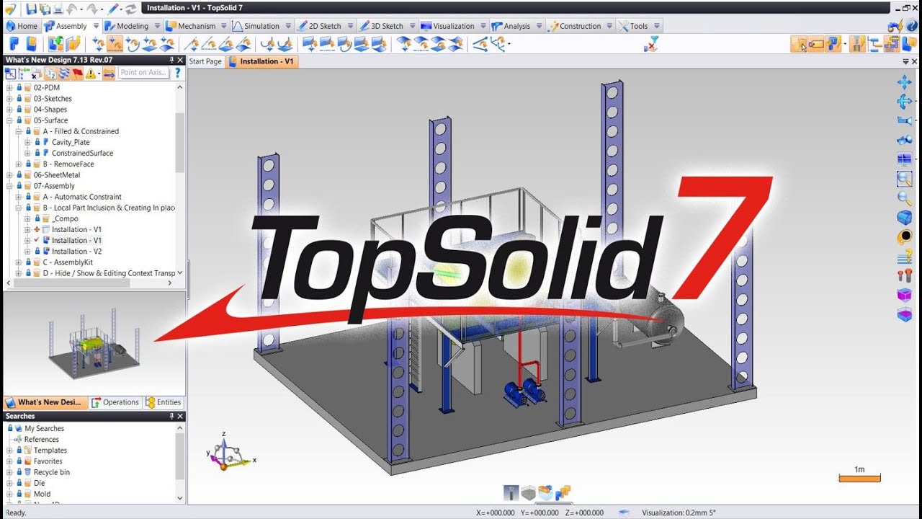Click the gray cube icon at viewport bottom

click(x=529, y=493)
